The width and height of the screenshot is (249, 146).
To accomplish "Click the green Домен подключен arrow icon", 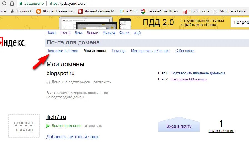I will point(48,126).
